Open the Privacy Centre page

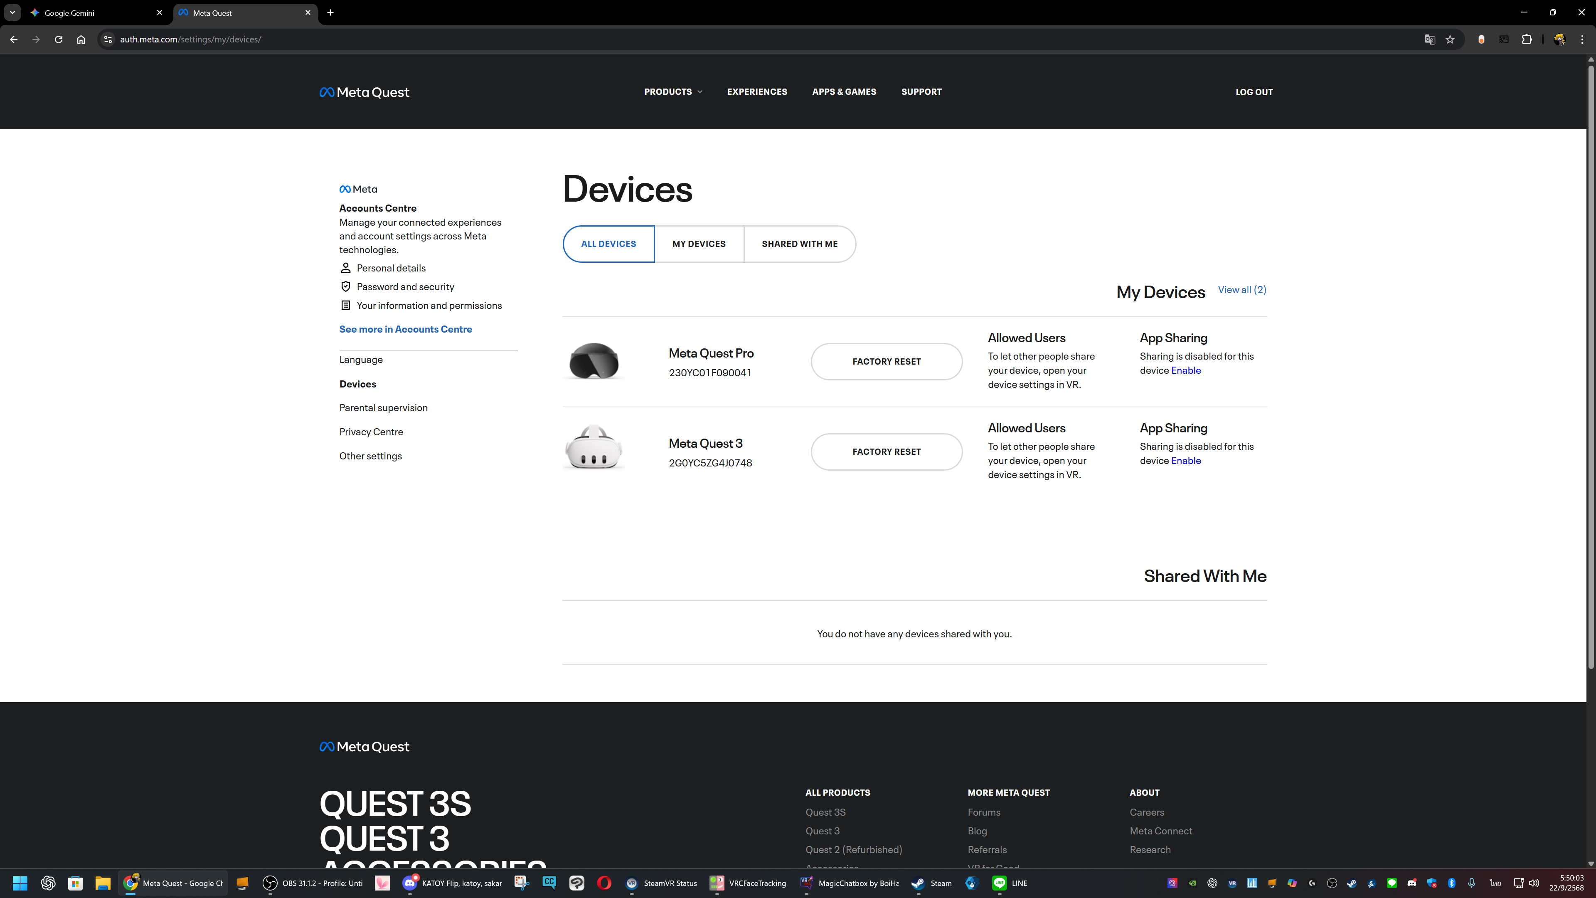[370, 432]
